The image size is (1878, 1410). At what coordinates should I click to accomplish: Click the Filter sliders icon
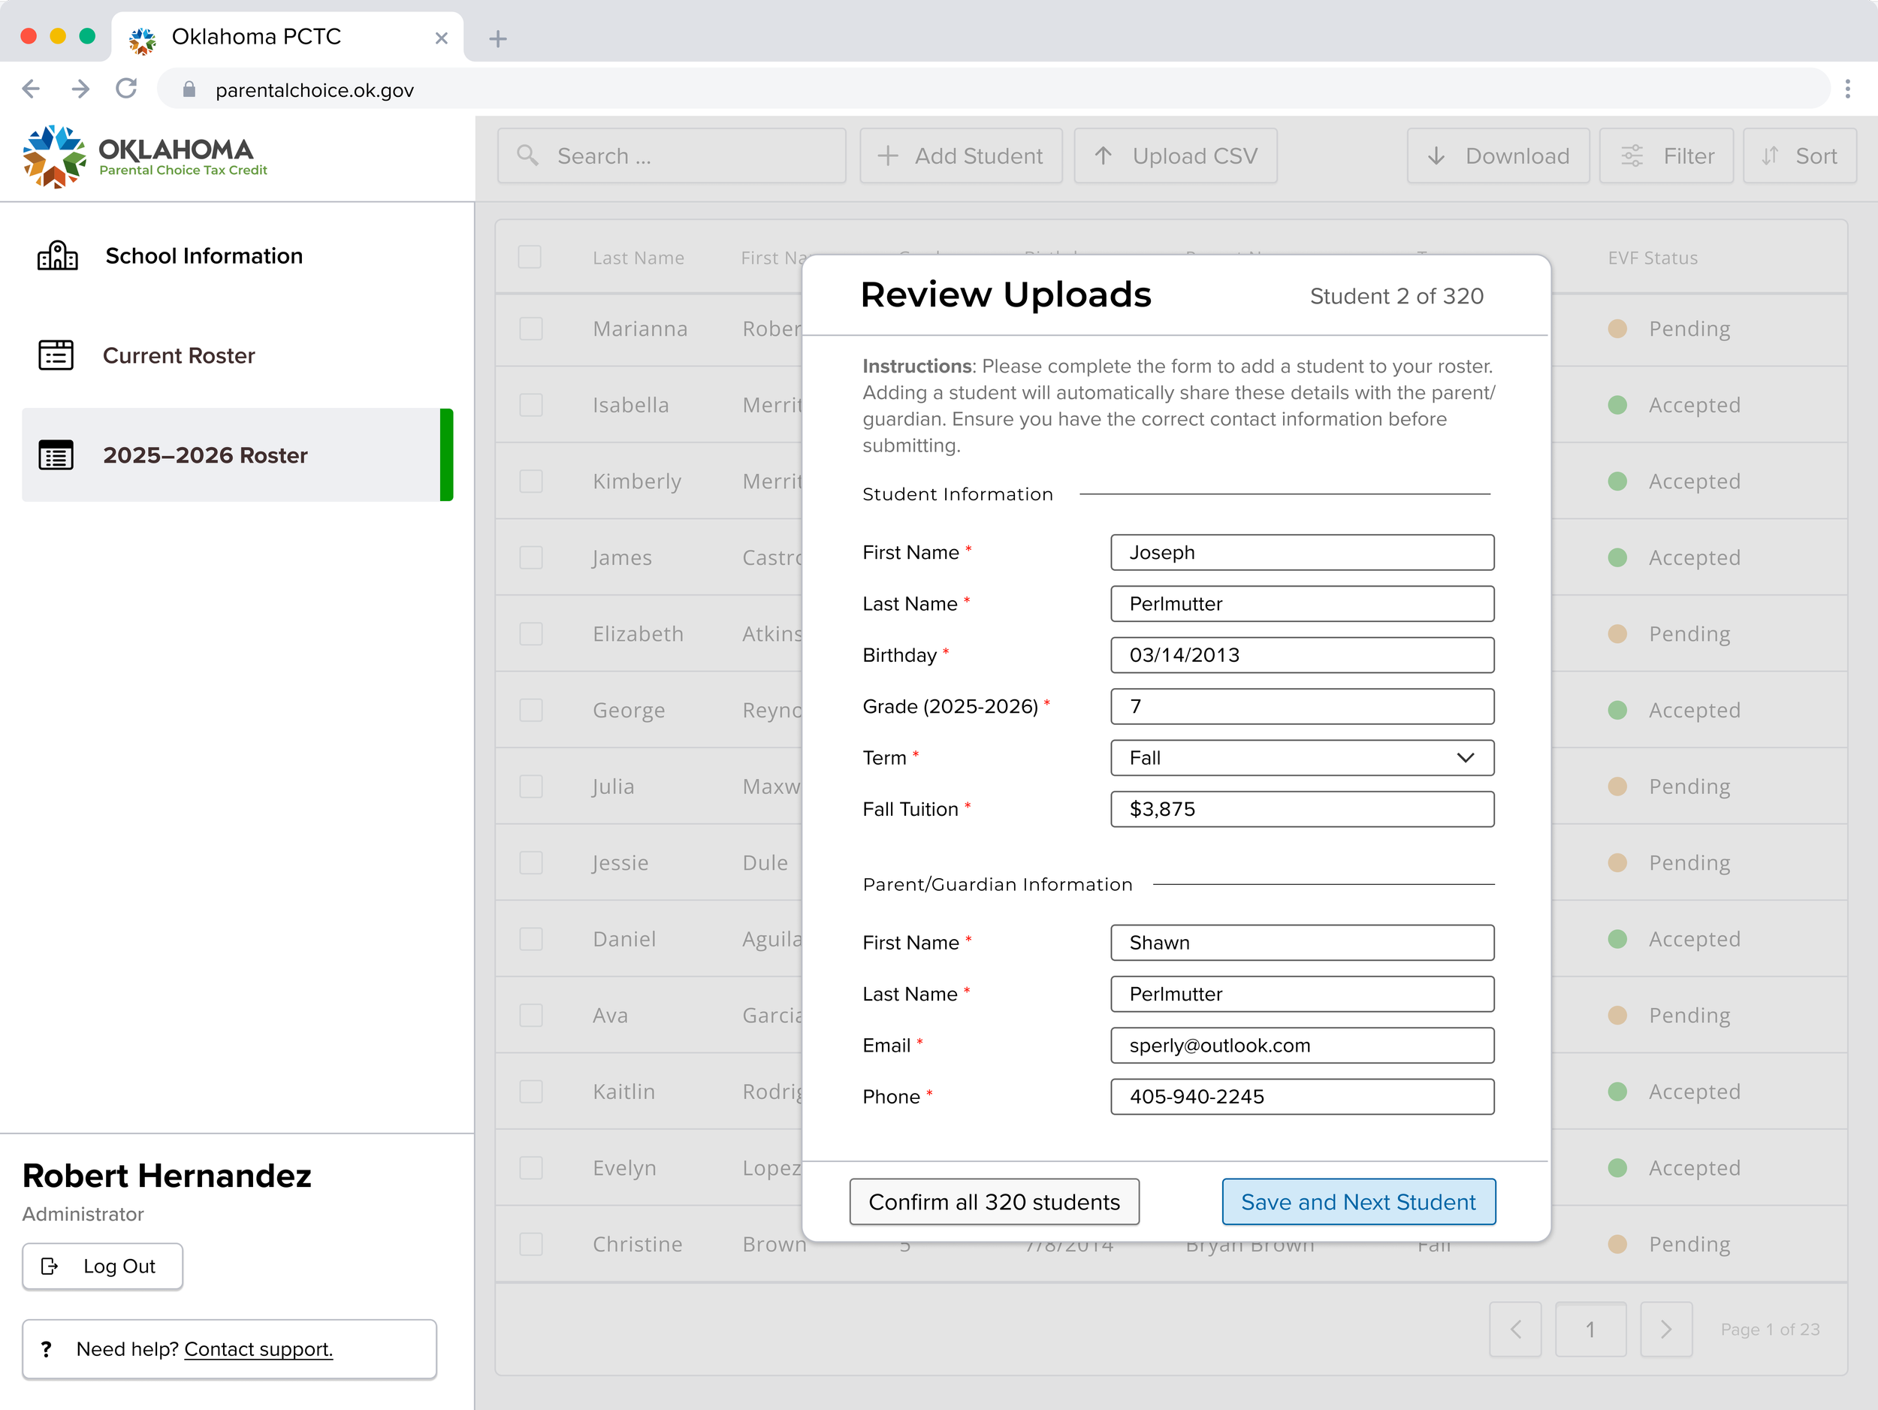(1632, 155)
